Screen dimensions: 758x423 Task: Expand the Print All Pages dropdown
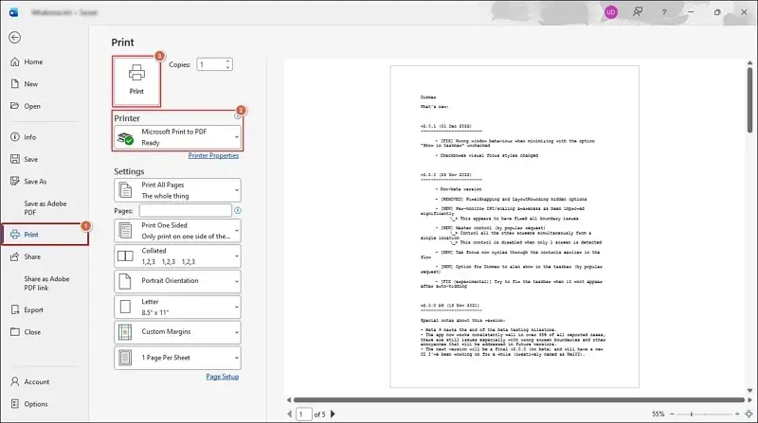pos(177,190)
